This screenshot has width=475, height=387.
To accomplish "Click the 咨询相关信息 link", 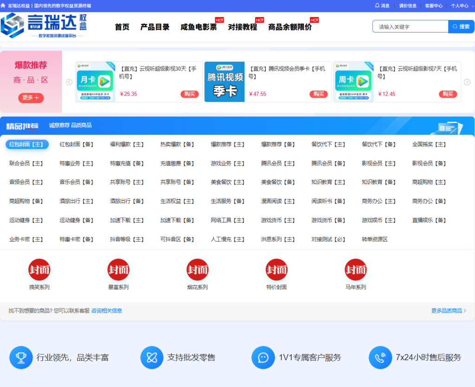I will pos(106,310).
